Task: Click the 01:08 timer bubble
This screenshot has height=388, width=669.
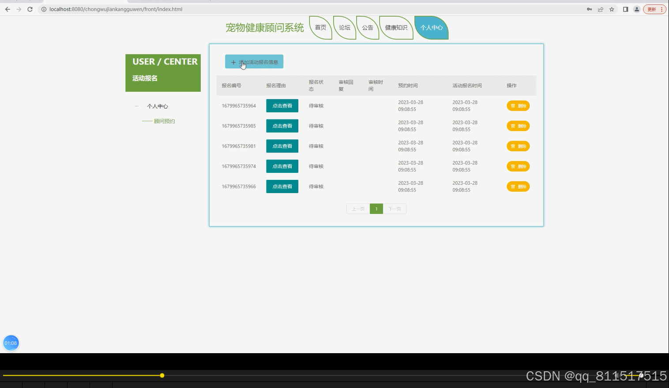Action: pos(11,343)
